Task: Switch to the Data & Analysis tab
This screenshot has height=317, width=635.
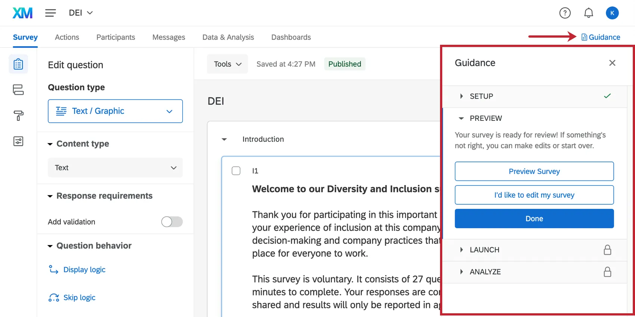Action: click(228, 37)
